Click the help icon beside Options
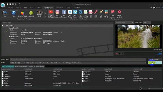Viewport: 163px width, 92px height. pos(162,8)
